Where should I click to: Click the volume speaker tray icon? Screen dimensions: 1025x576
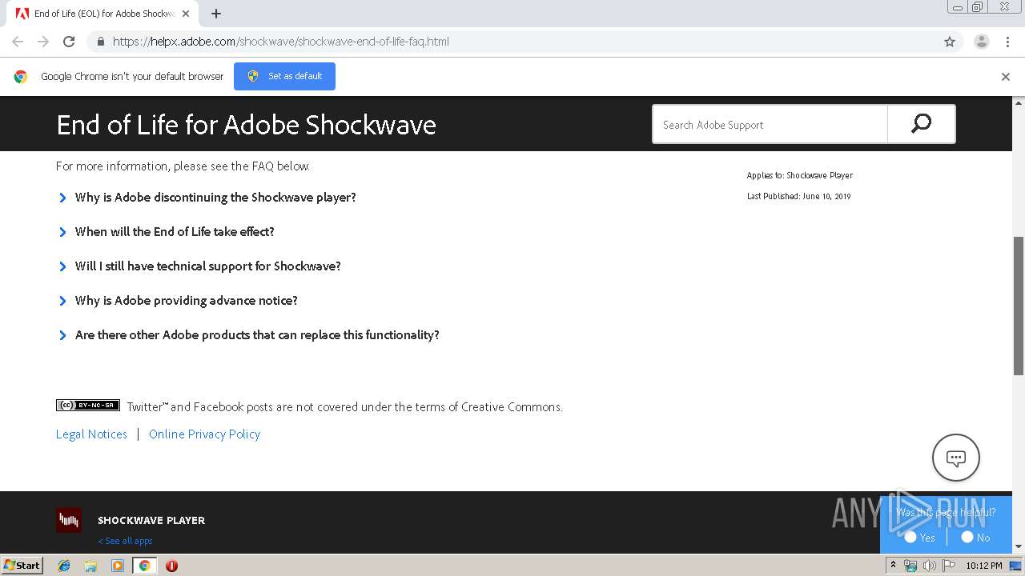tap(930, 566)
